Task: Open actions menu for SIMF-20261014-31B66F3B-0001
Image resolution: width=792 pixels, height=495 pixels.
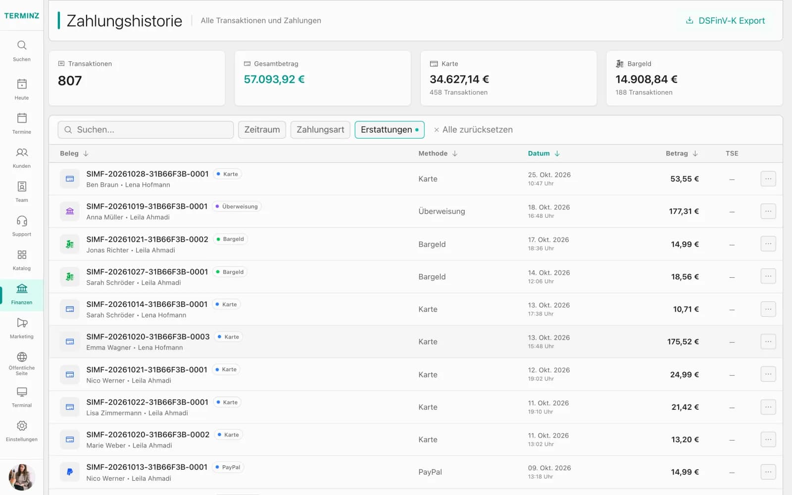Action: [x=768, y=309]
